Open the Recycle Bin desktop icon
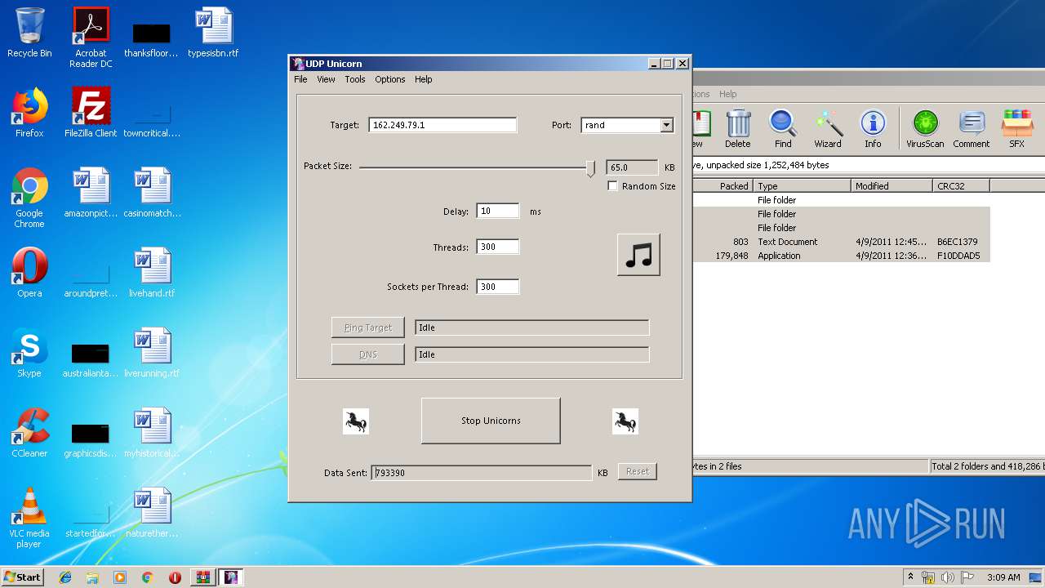Screen dimensions: 1045x588 coord(29,33)
